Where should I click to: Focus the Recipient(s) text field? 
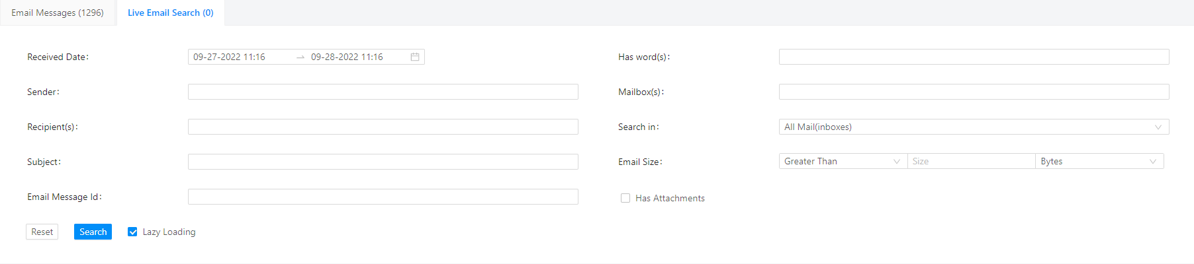[x=383, y=127]
